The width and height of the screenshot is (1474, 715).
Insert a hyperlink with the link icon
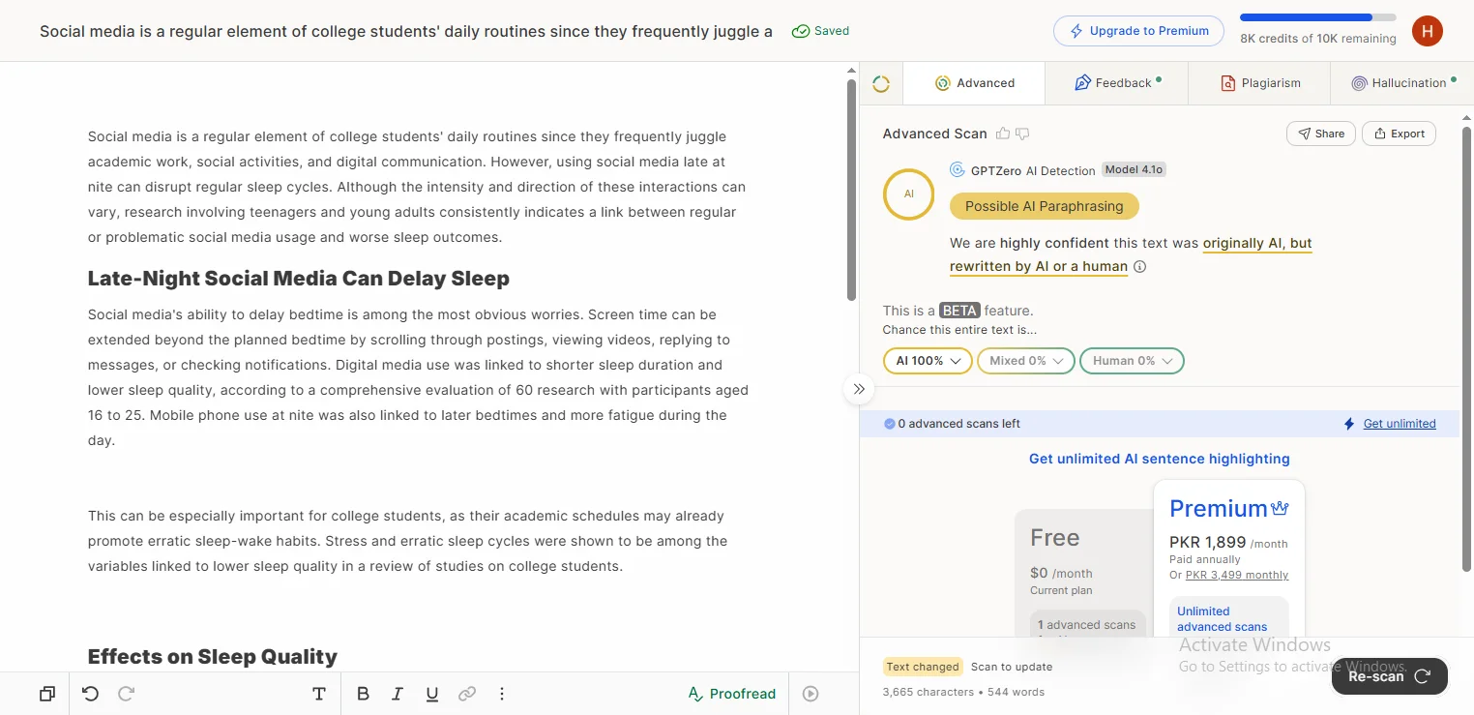(467, 694)
